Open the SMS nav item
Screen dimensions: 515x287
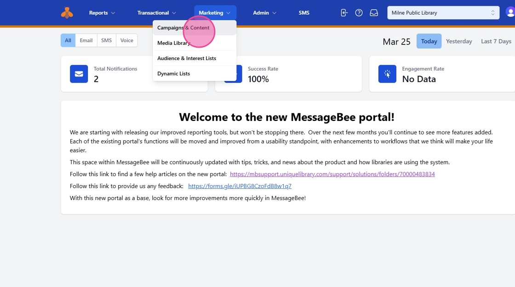pyautogui.click(x=304, y=13)
